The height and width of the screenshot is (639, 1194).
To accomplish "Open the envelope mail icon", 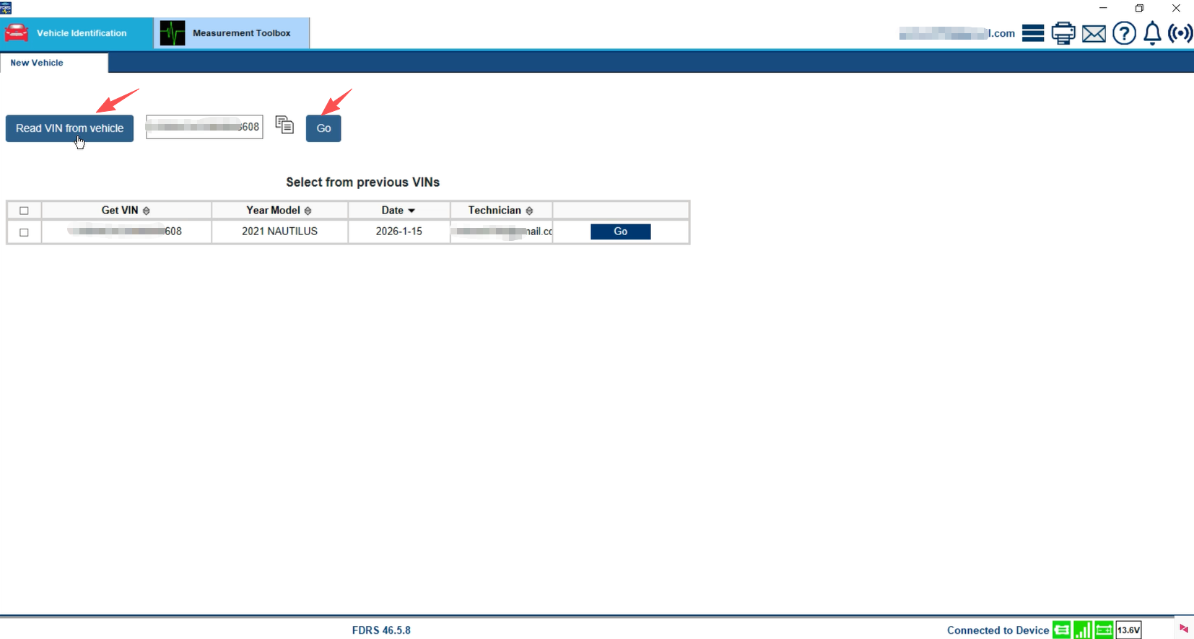I will click(1094, 33).
